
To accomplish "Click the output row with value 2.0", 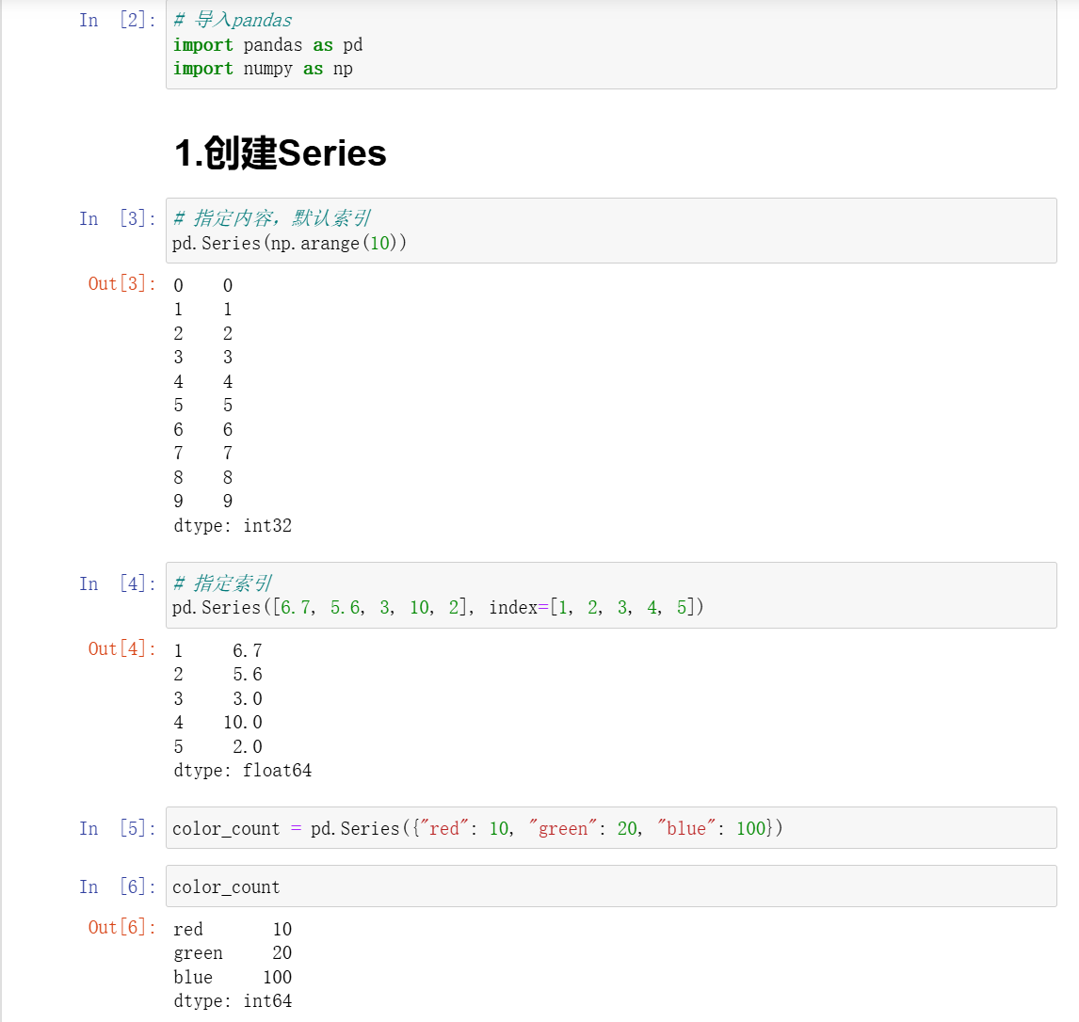I will [x=218, y=746].
